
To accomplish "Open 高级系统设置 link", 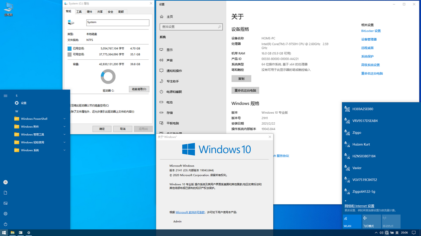I will point(370,65).
